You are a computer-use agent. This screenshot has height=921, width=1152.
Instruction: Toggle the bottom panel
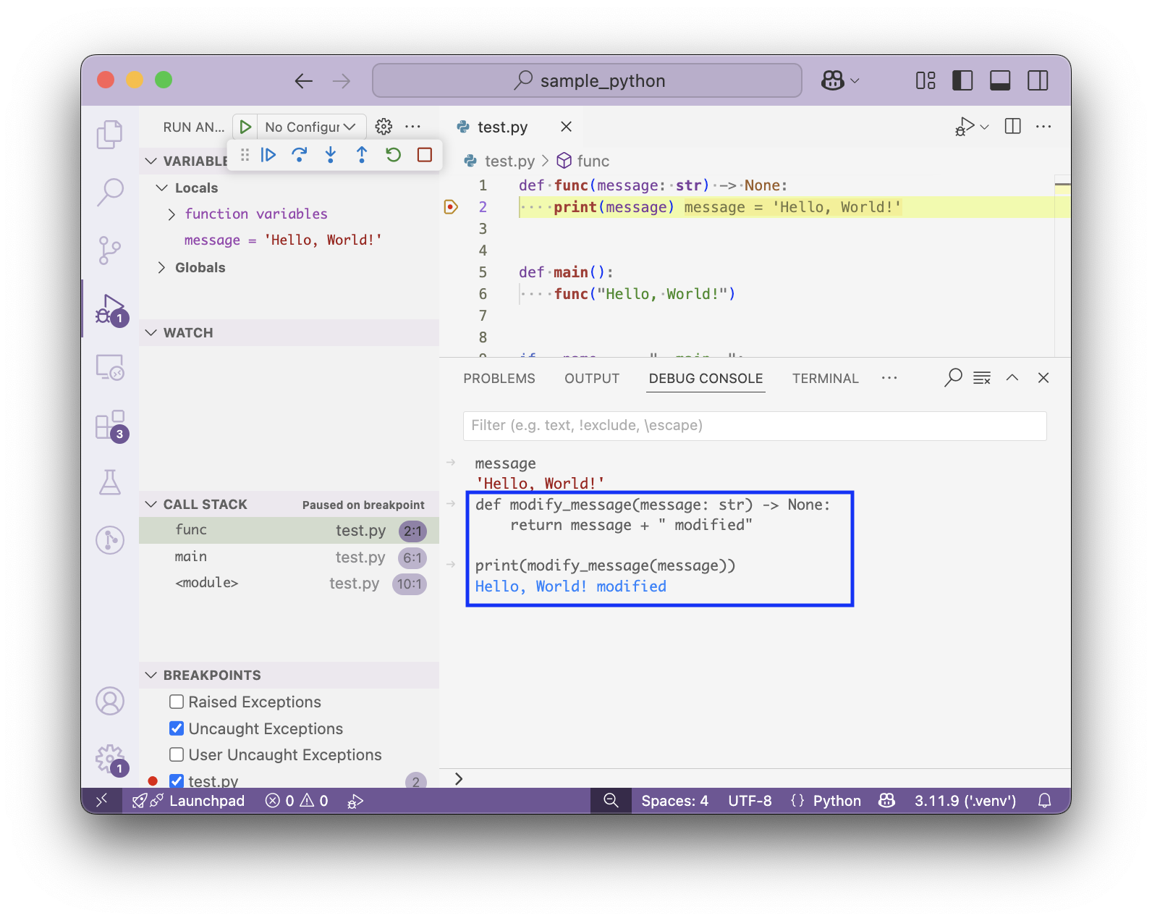[x=1000, y=80]
